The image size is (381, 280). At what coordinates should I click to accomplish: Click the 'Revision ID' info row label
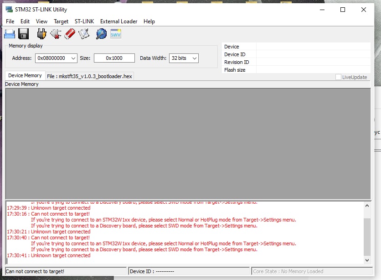[237, 62]
